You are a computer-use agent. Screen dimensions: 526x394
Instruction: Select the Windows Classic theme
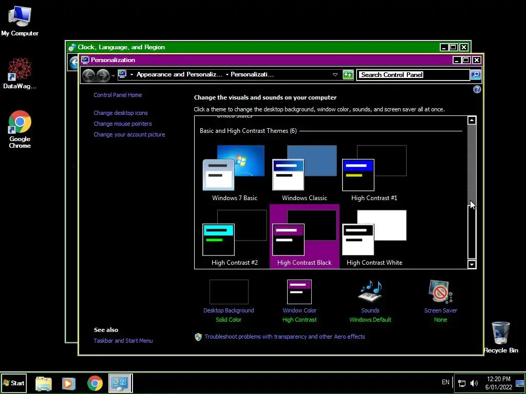pos(304,173)
